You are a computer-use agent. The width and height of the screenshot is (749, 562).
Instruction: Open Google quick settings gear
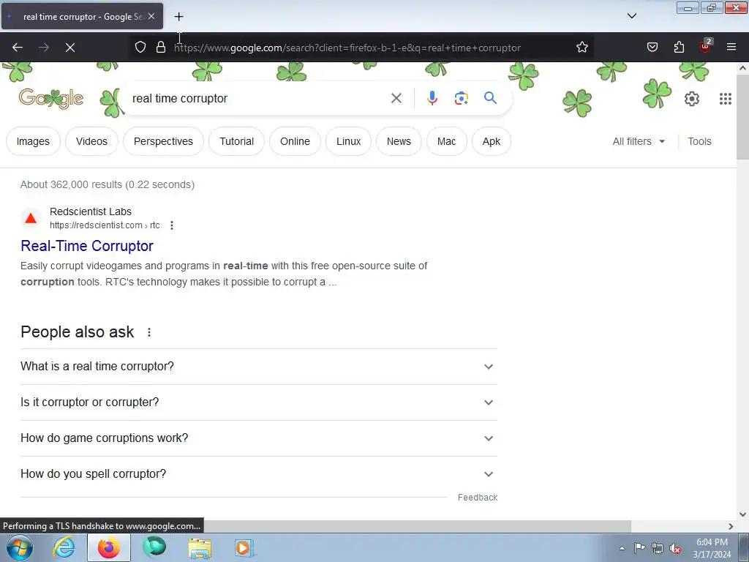(692, 99)
